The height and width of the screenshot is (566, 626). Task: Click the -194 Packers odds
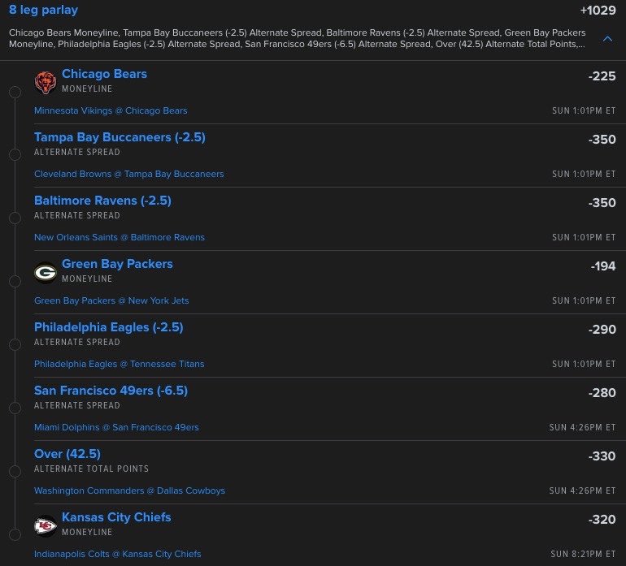tap(603, 266)
